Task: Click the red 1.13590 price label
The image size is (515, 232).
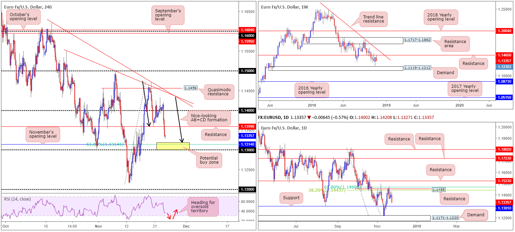Action: [247, 126]
